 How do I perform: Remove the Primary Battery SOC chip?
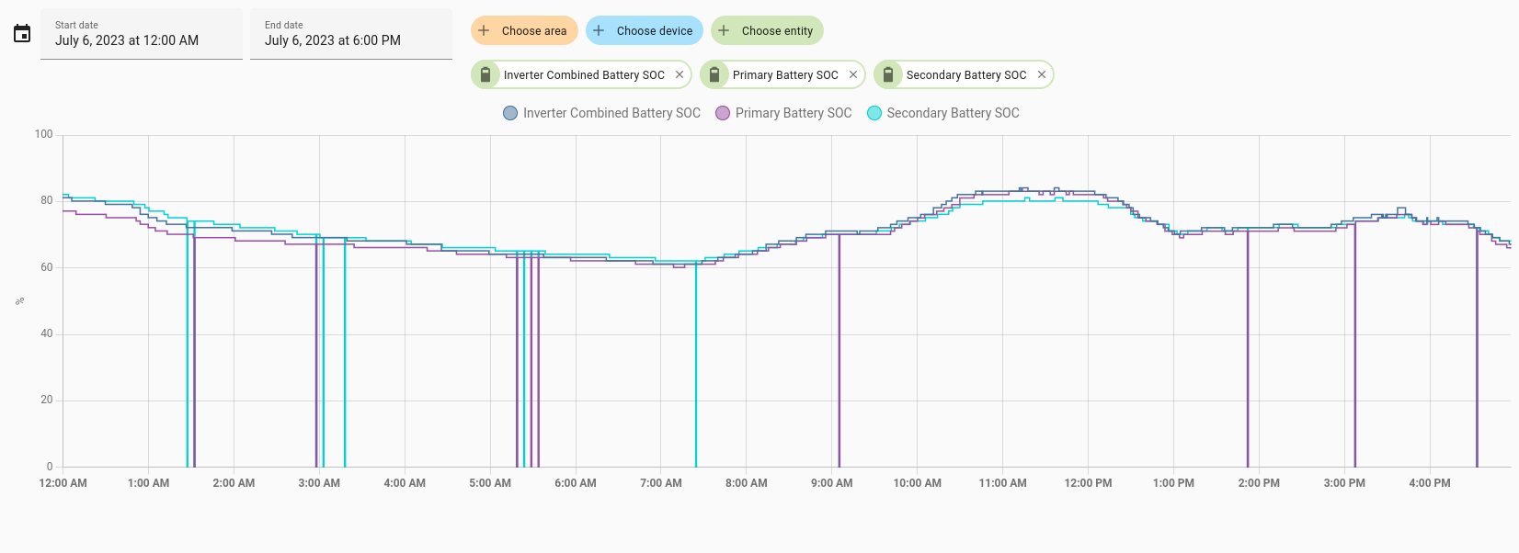[x=853, y=75]
